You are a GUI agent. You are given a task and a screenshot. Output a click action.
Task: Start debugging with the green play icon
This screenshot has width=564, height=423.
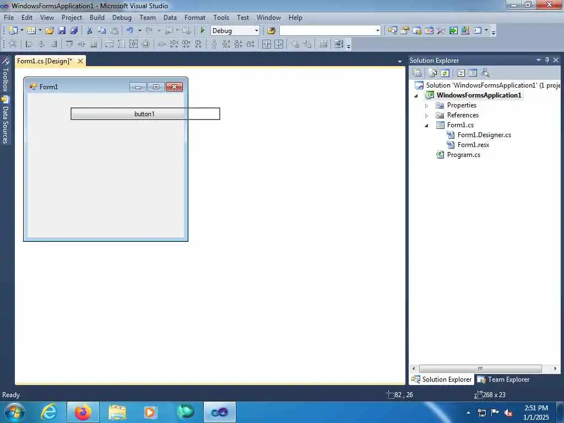[x=203, y=31]
